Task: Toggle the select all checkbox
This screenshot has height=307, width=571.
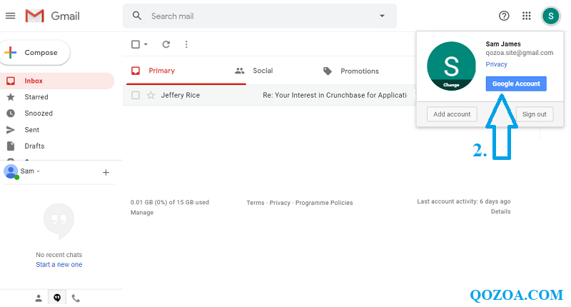Action: coord(136,44)
